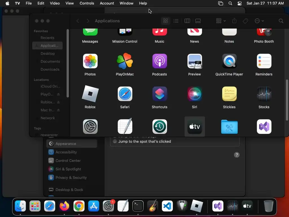Viewport: 289px width, 217px height.
Task: Select Visual Studio icon in Finder
Action: (264, 127)
